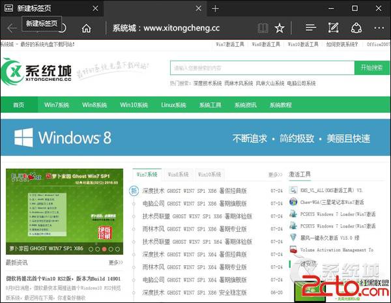This screenshot has width=391, height=303.
Task: Click the 暴风一键永久激活 diamond icon
Action: point(293,237)
